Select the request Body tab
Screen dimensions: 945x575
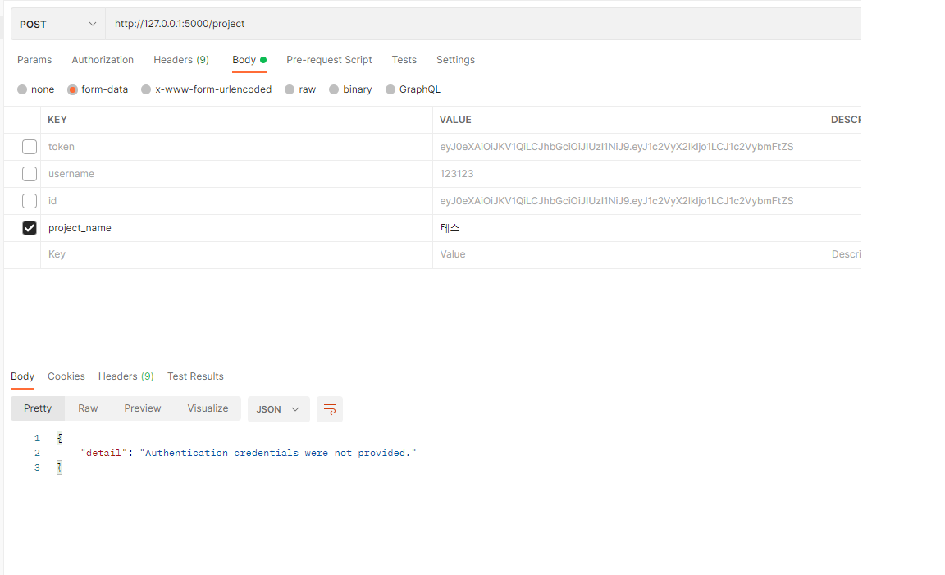pos(249,60)
